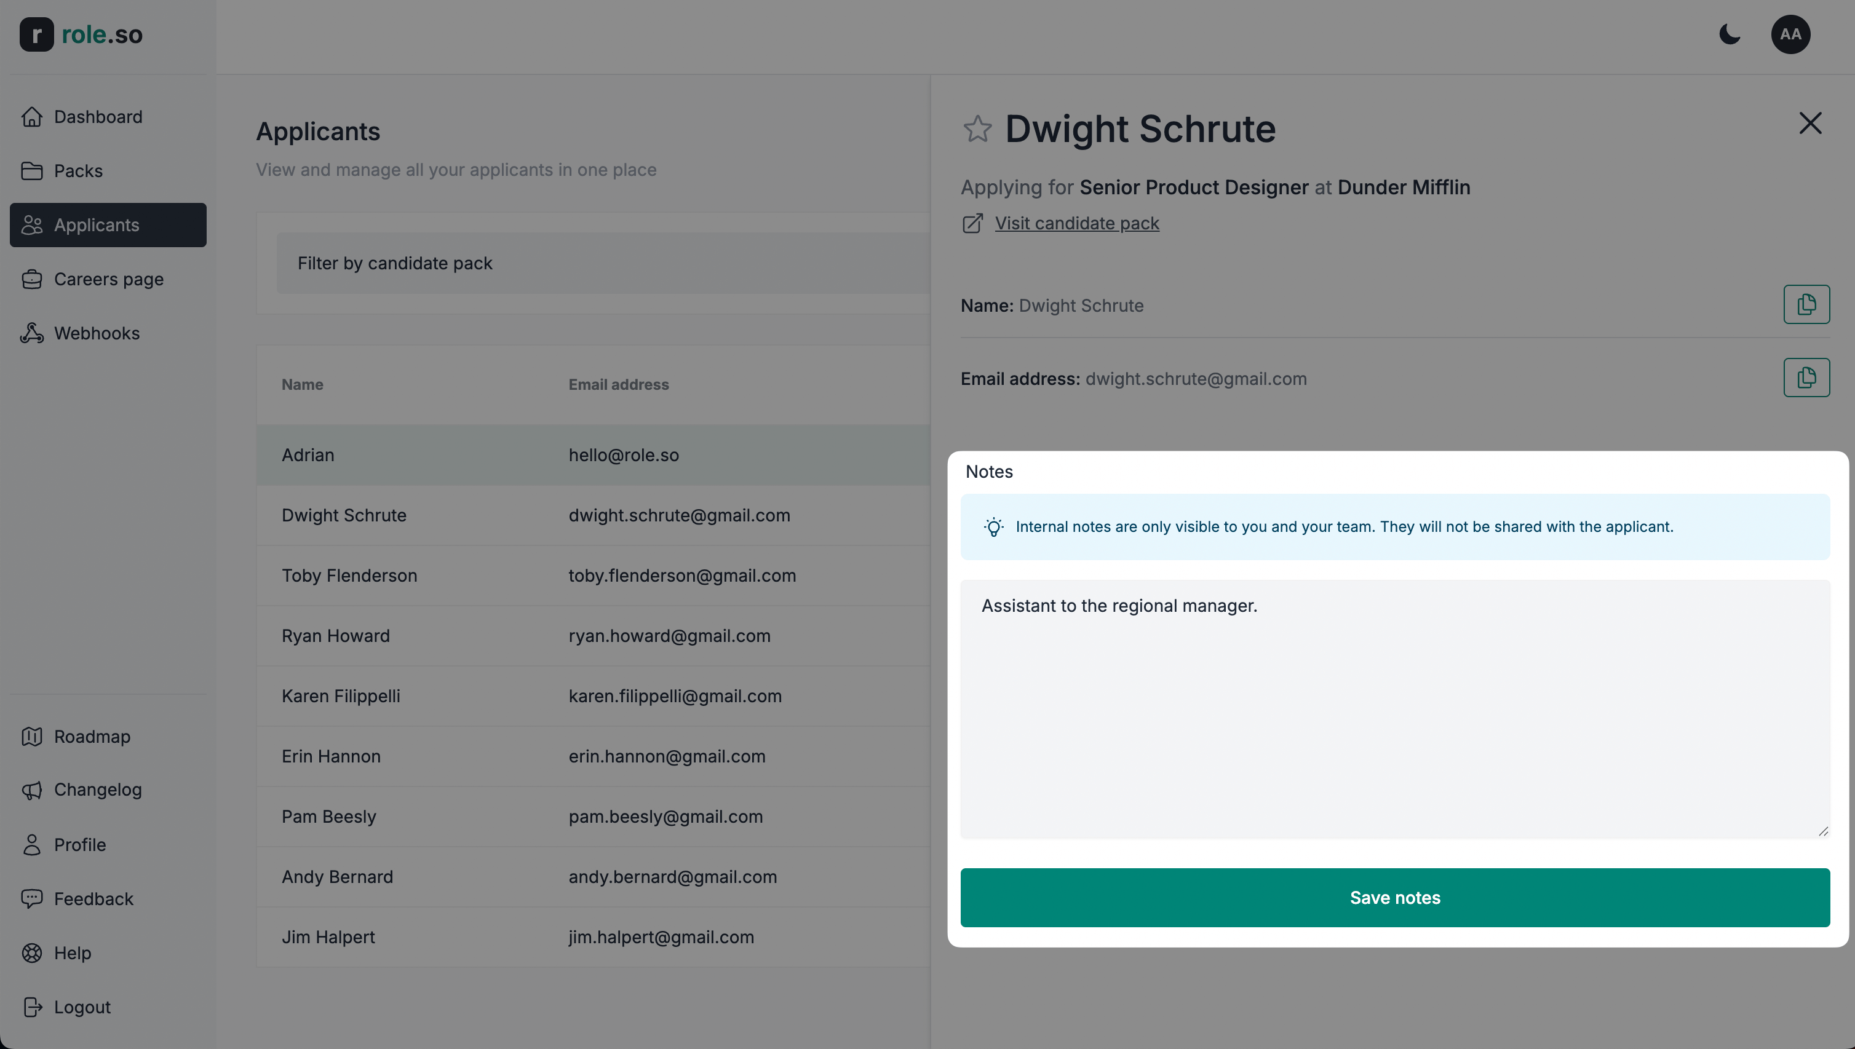The width and height of the screenshot is (1855, 1049).
Task: Go to Dashboard in sidebar
Action: click(98, 117)
